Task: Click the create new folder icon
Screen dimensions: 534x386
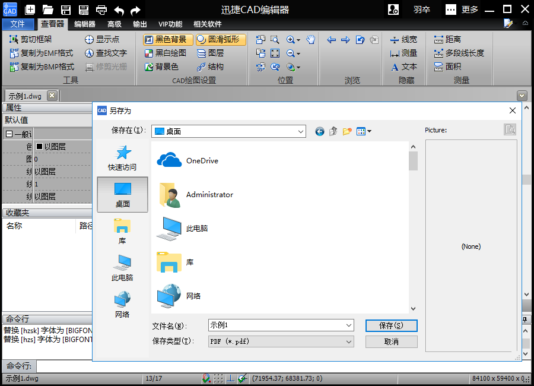Action: 347,131
